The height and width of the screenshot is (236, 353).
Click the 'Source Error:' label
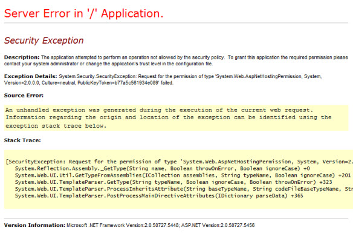[x=24, y=96]
